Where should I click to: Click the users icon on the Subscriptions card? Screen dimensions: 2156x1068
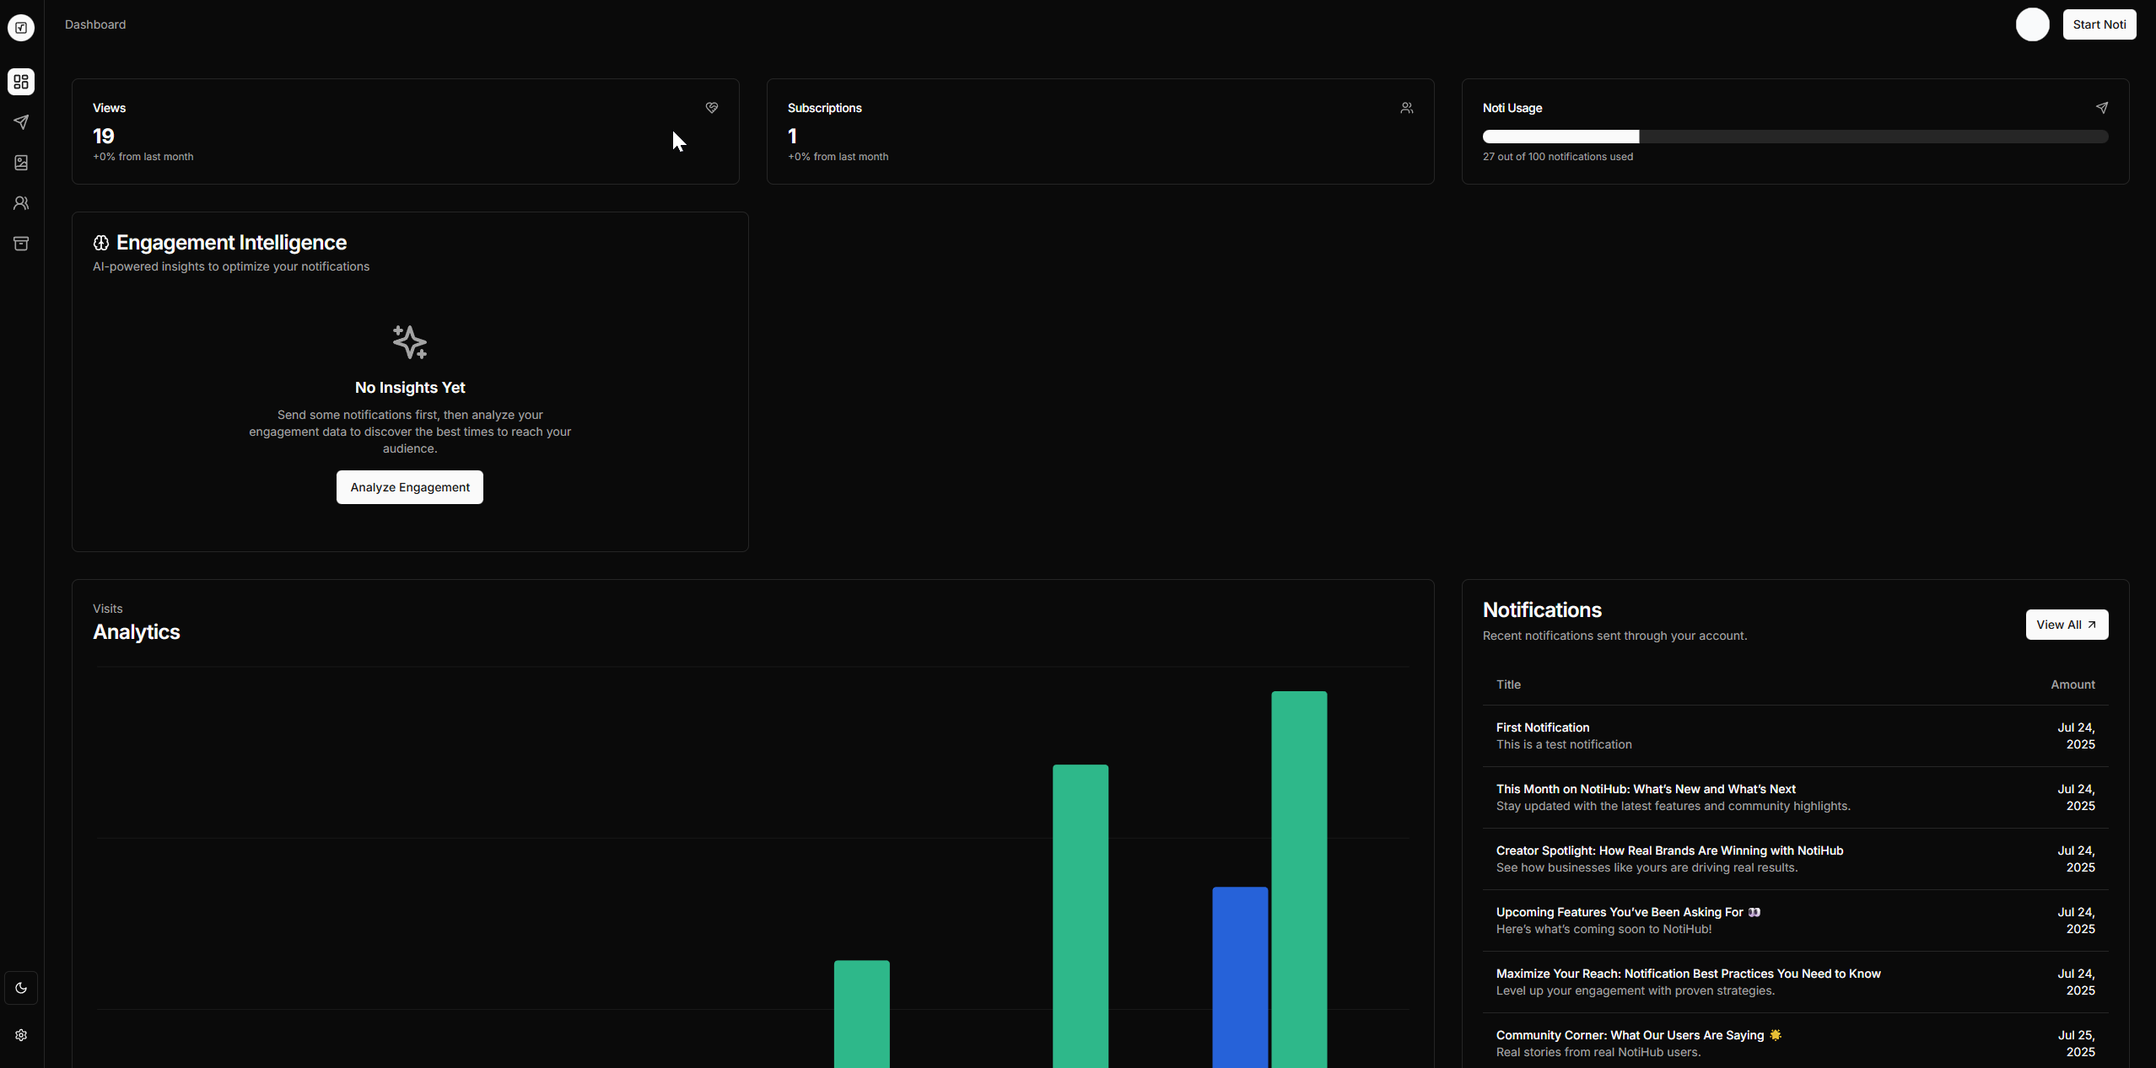click(x=1406, y=108)
